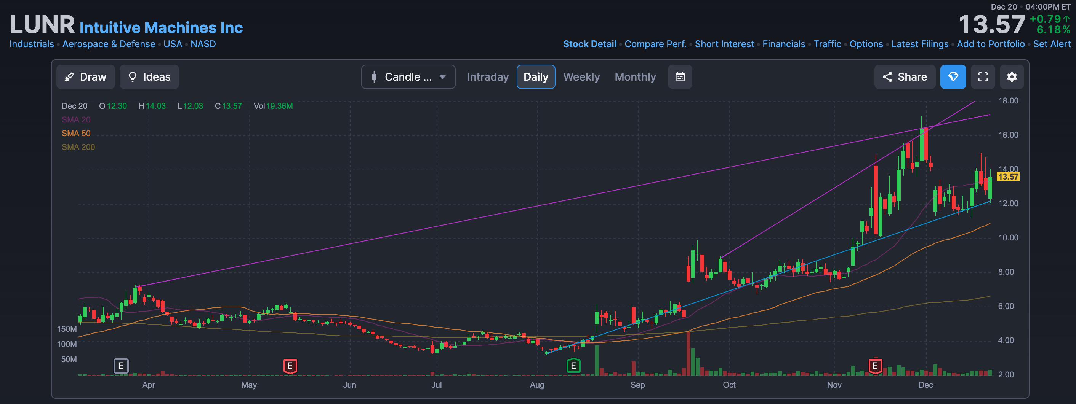Image resolution: width=1076 pixels, height=404 pixels.
Task: Open the Aerospace & Defense industry link
Action: pos(109,44)
